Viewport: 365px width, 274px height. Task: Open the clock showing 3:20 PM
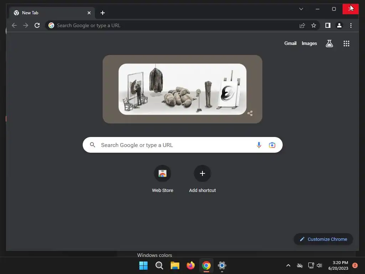tap(338, 265)
